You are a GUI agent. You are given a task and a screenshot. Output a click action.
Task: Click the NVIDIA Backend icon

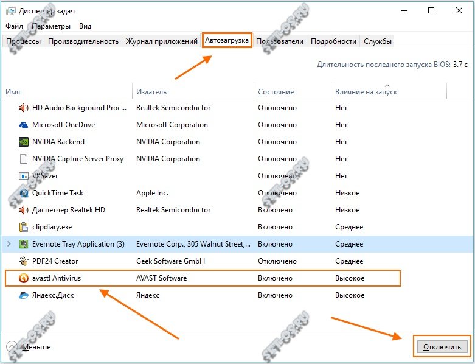pyautogui.click(x=24, y=142)
